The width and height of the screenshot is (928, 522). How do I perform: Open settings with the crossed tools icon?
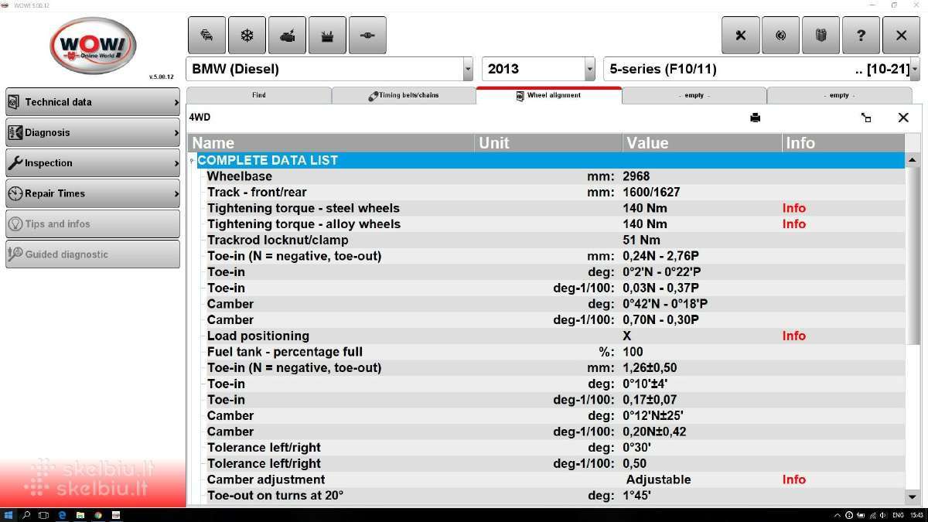741,36
